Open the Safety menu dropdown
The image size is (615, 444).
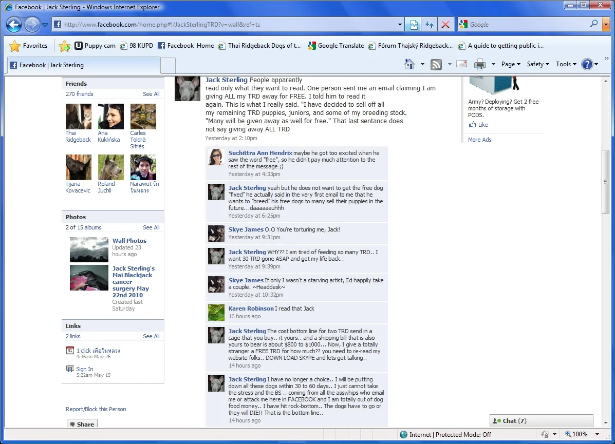538,64
